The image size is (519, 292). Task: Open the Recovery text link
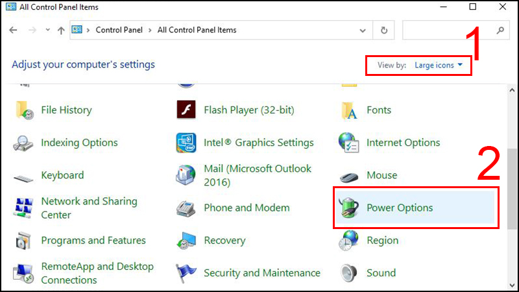tap(224, 241)
